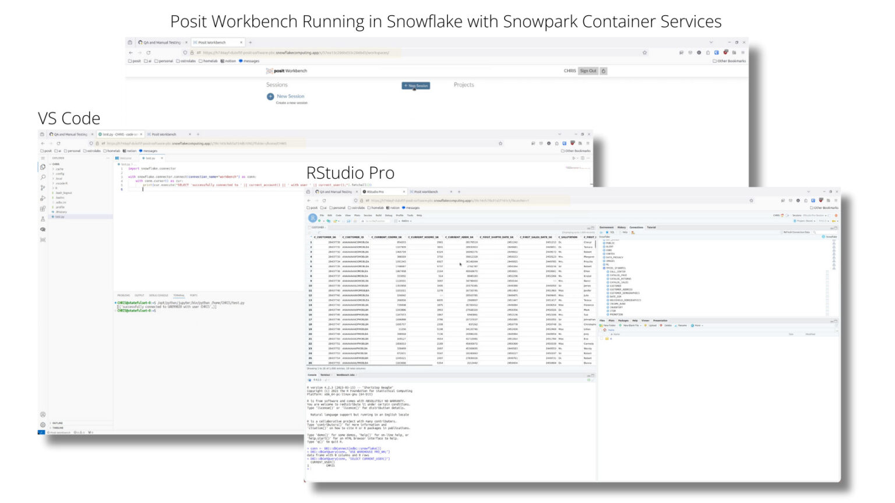Screen dimensions: 895x503
Task: Open the Explorer icon in VS Code activity bar
Action: pos(43,167)
